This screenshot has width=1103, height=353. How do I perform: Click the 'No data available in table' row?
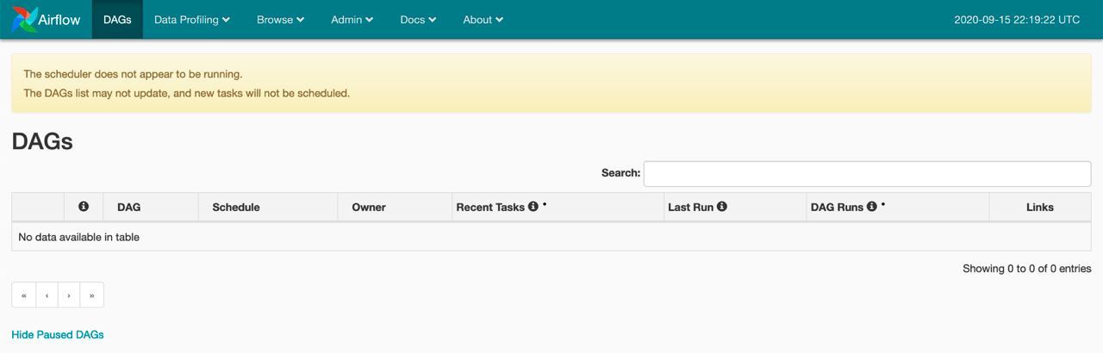click(x=551, y=237)
